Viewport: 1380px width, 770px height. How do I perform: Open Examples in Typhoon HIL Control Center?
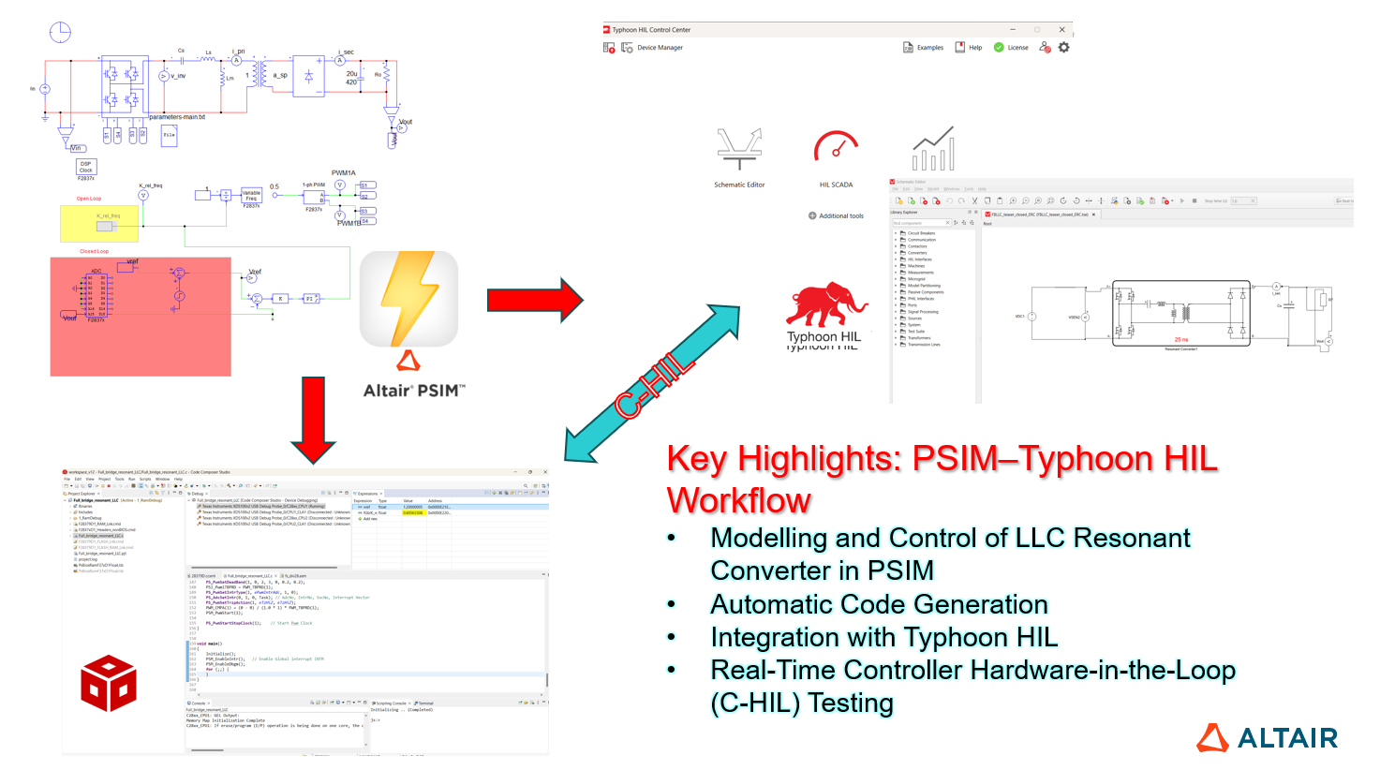[x=923, y=48]
